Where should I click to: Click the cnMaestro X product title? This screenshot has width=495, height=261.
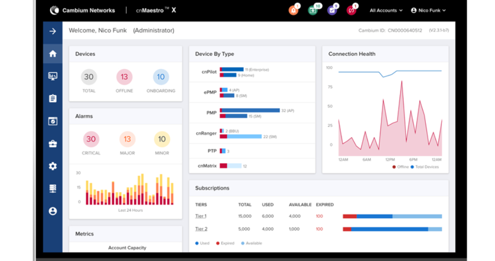click(156, 11)
